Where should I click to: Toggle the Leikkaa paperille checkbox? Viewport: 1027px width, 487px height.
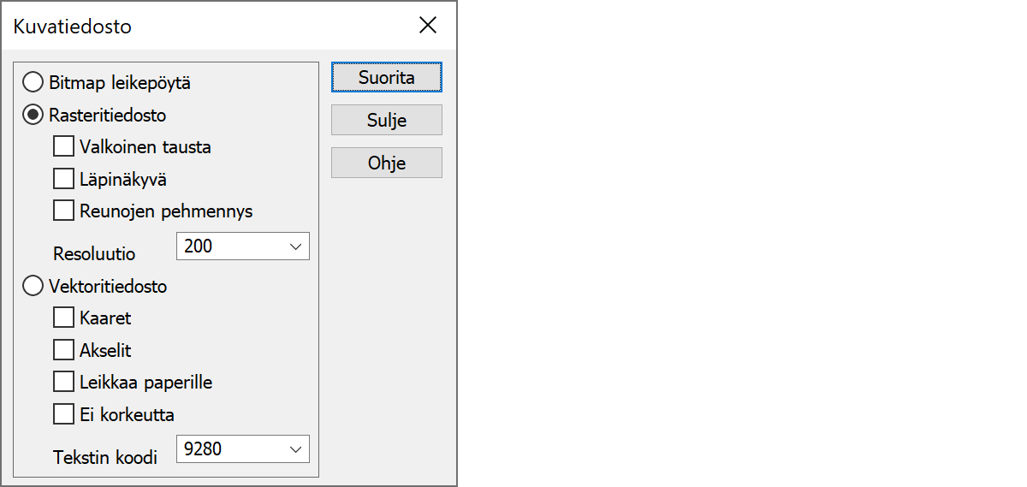coord(63,382)
